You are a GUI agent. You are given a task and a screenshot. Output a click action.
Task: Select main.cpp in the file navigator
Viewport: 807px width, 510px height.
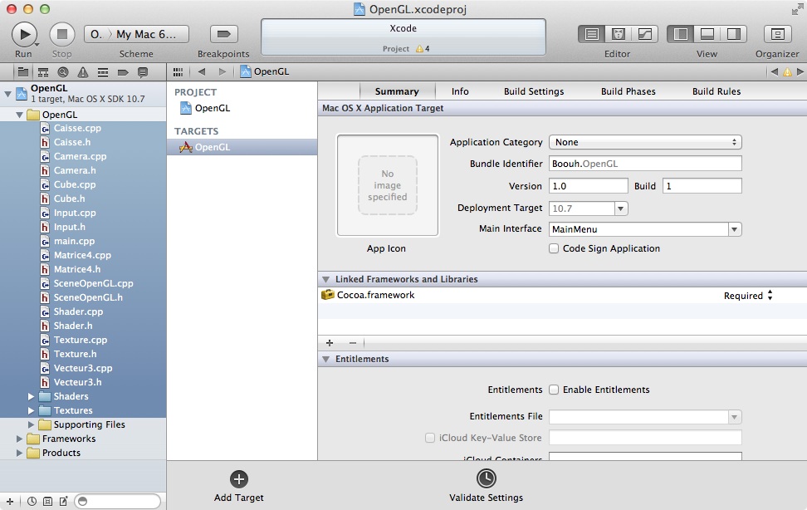(x=74, y=241)
